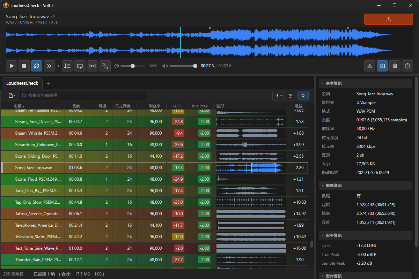Collapse the 循環資訊 section
The image size is (419, 279).
pos(365,186)
